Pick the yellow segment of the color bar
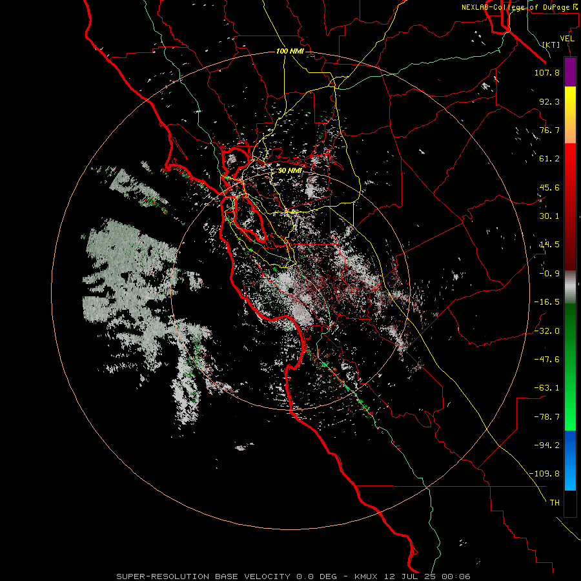581x581 pixels. click(570, 102)
